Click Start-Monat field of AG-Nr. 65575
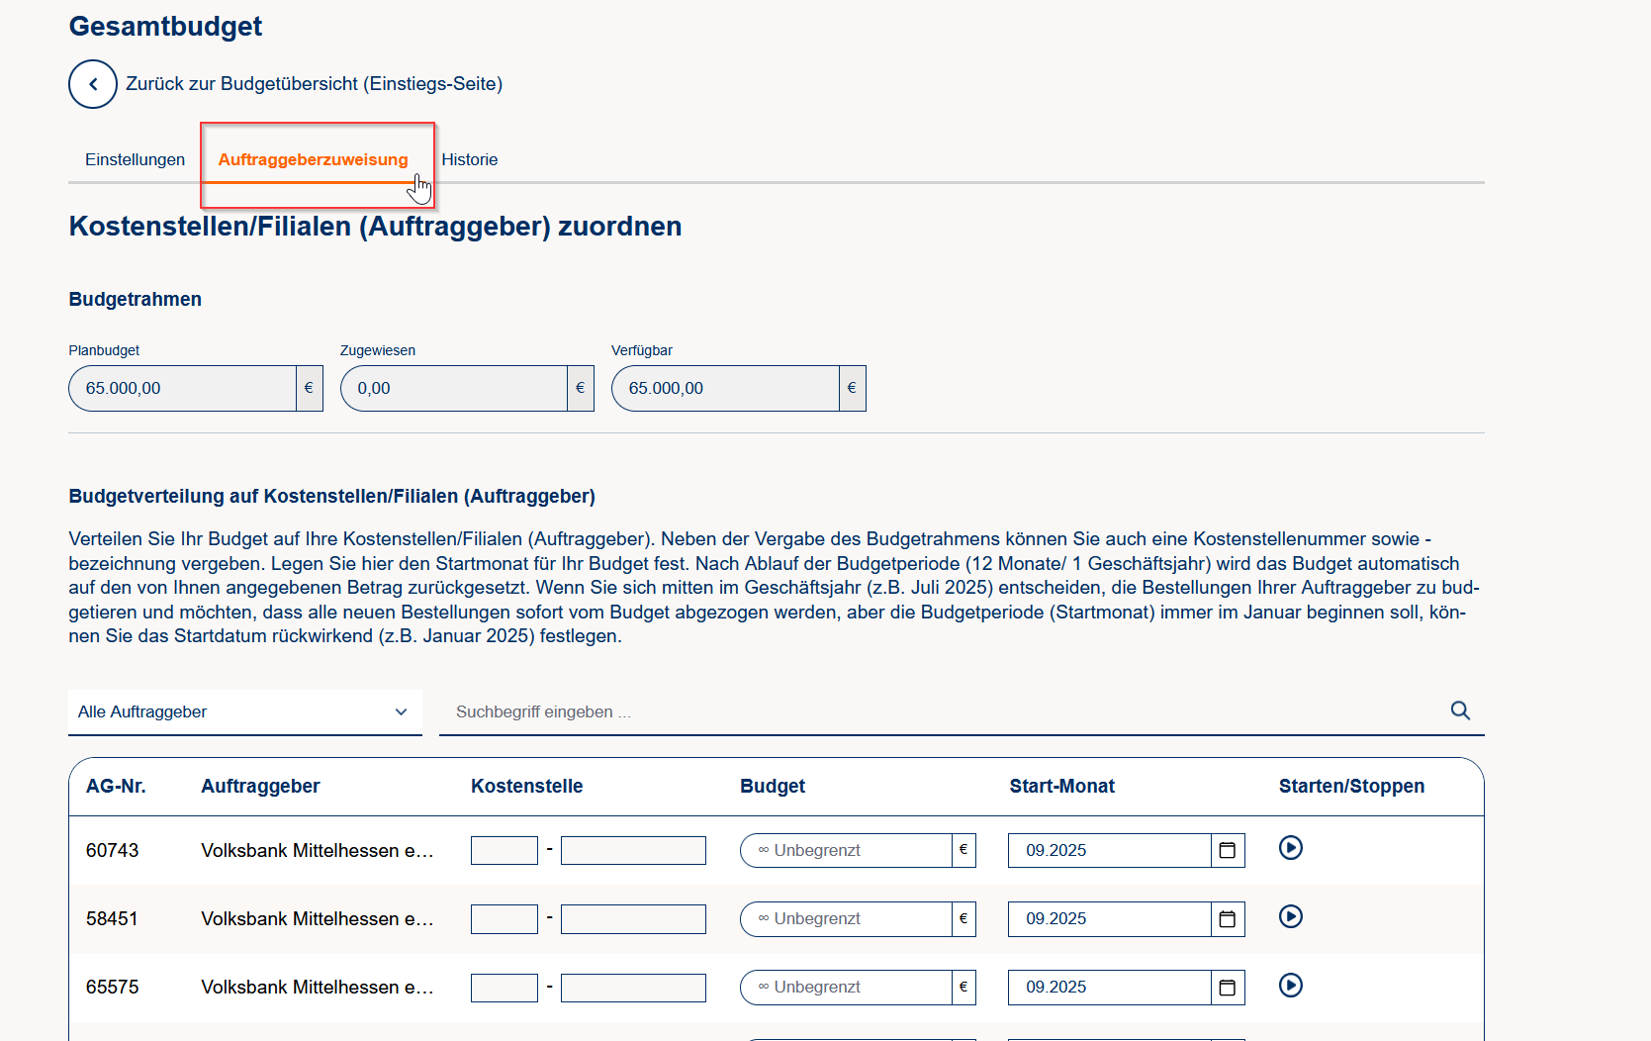Image resolution: width=1651 pixels, height=1041 pixels. [x=1109, y=987]
